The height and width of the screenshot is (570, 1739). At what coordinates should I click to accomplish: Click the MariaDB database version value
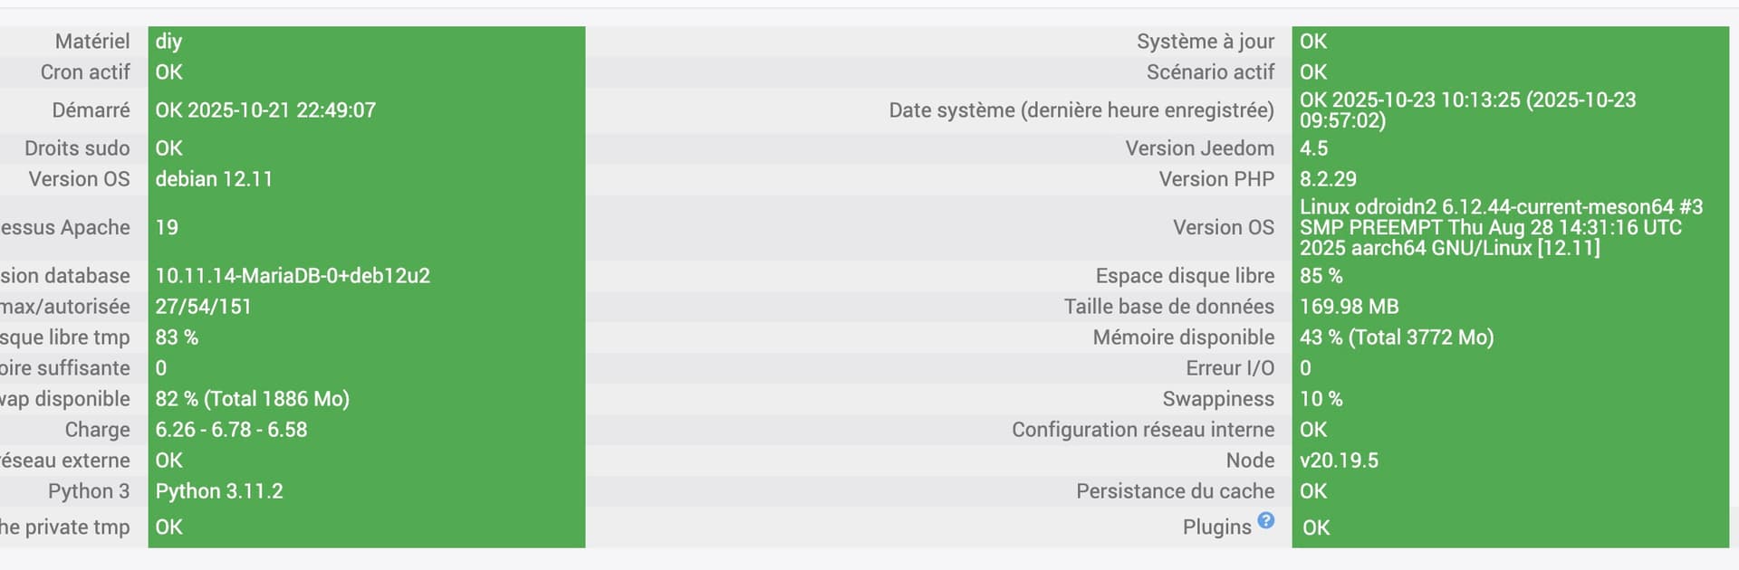tap(293, 276)
